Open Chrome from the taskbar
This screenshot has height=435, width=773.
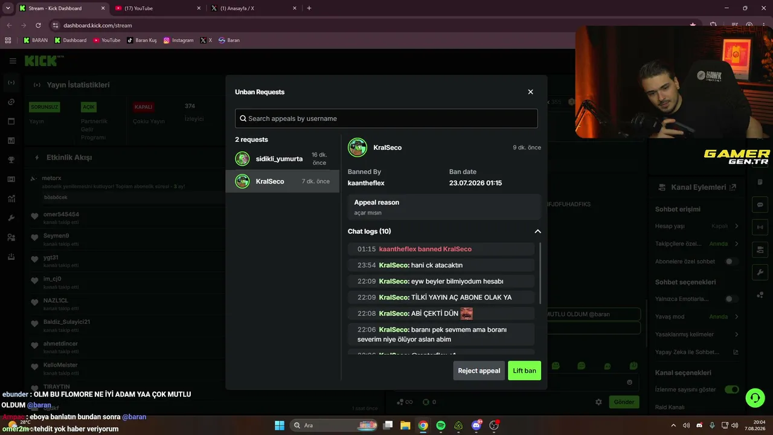pos(423,425)
